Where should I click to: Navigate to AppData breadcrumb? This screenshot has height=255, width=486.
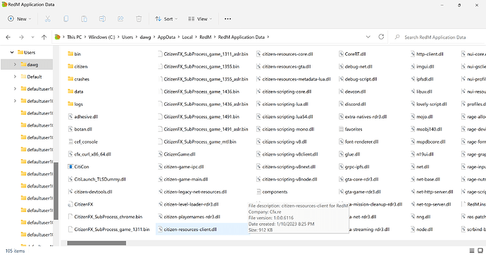point(166,37)
